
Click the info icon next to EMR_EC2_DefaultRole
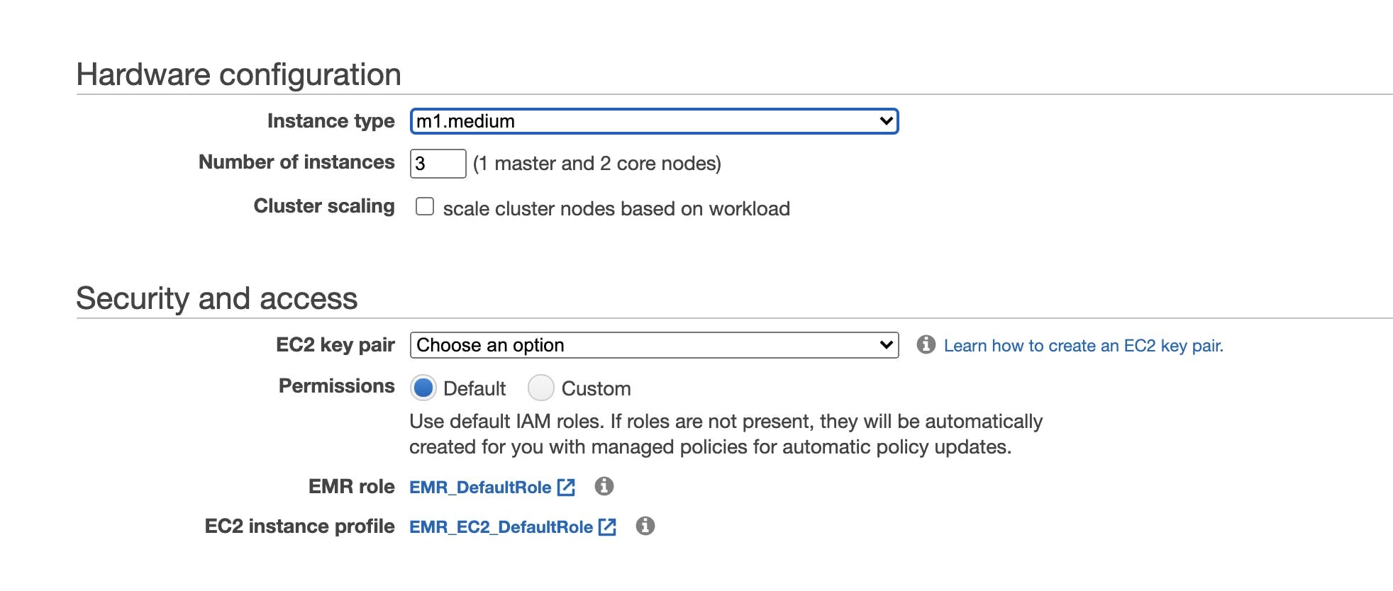pyautogui.click(x=645, y=526)
